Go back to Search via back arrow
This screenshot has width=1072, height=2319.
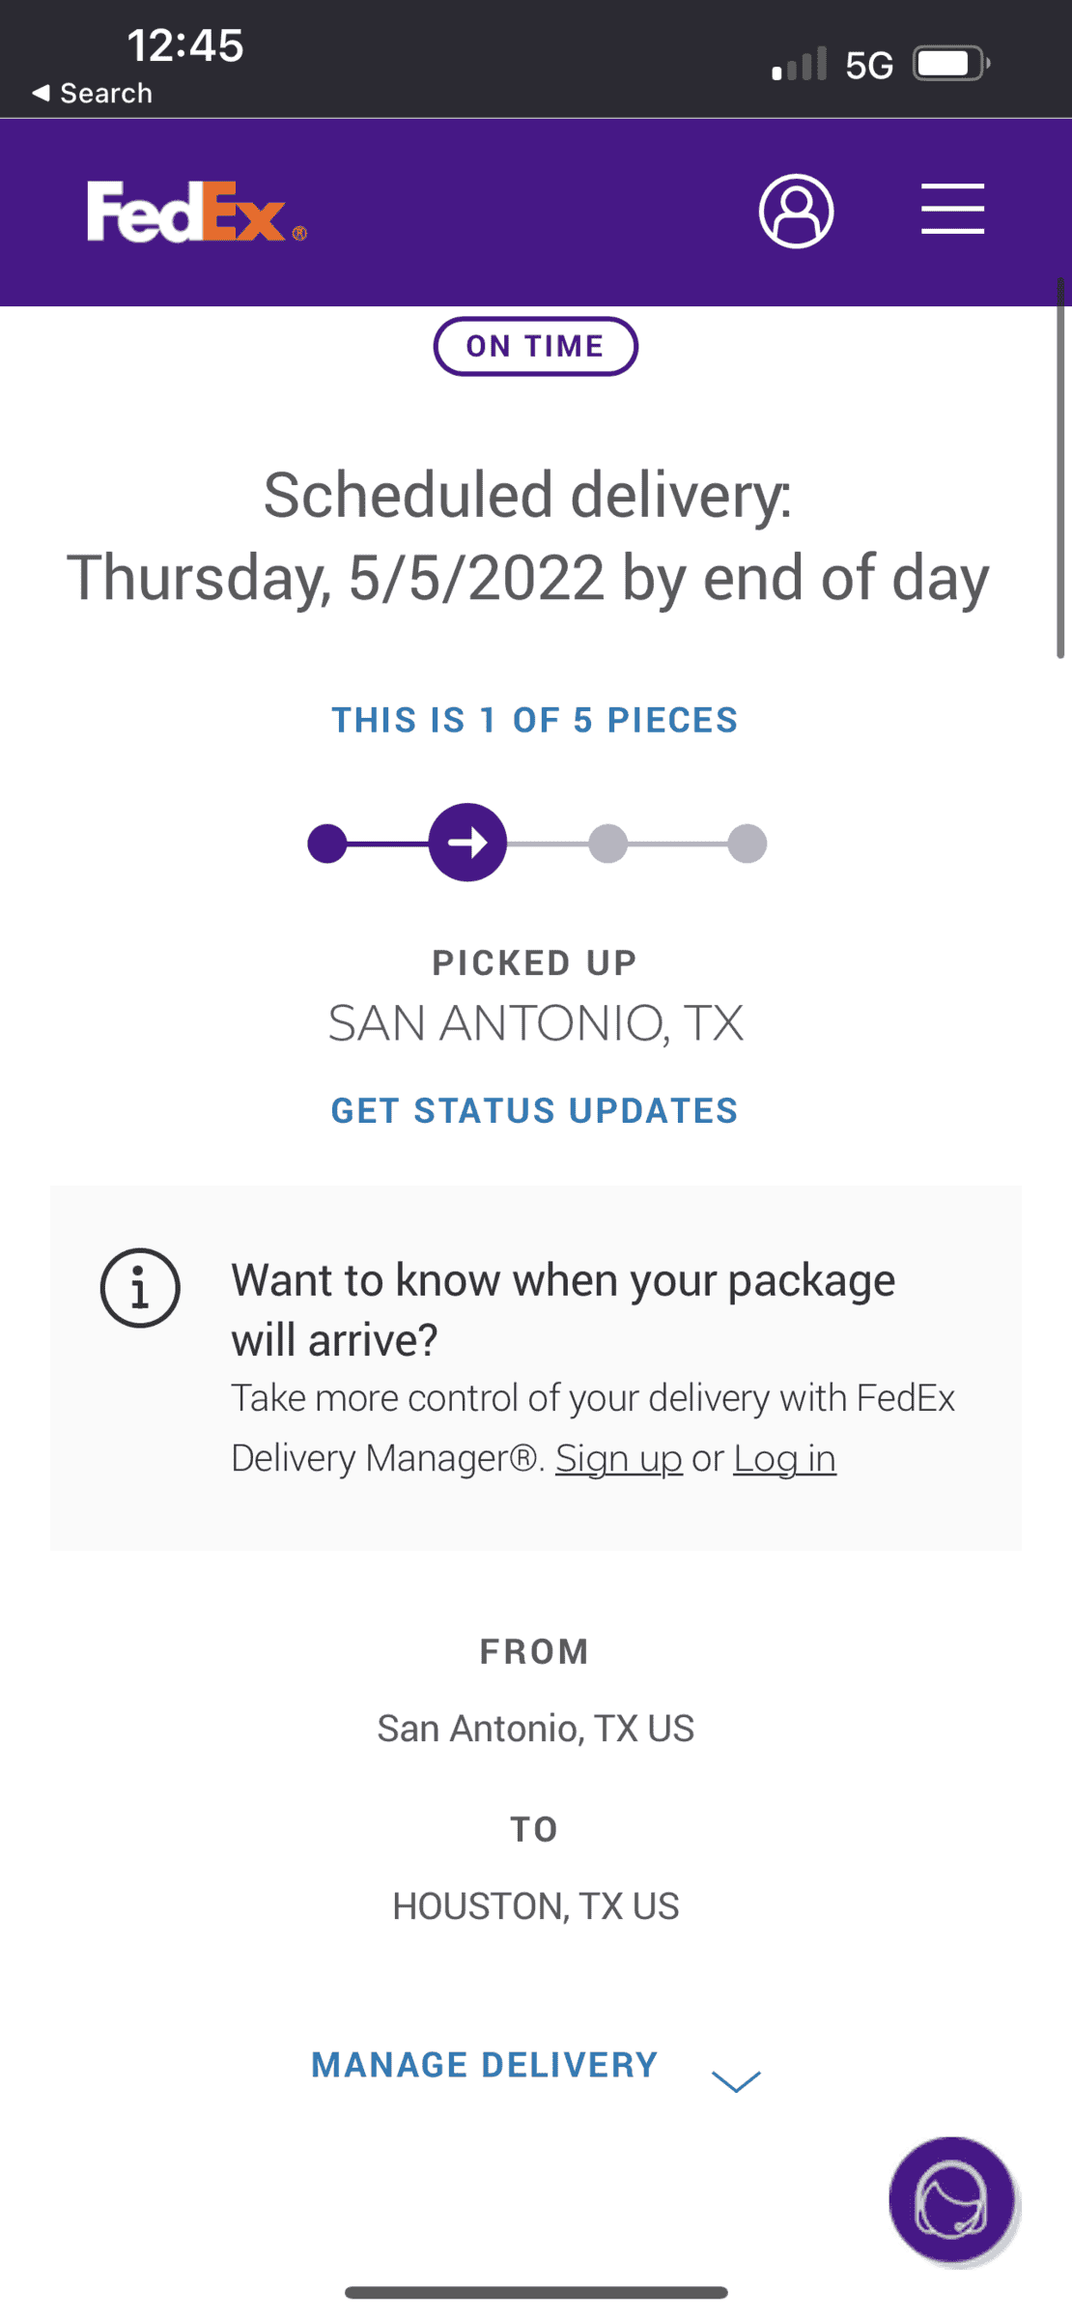92,93
